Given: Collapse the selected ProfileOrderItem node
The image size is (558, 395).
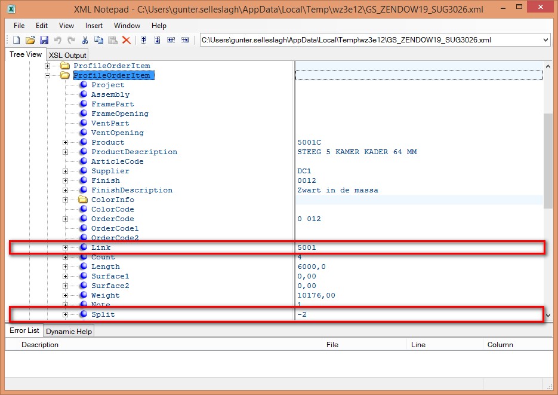Looking at the screenshot, I should click(x=47, y=75).
